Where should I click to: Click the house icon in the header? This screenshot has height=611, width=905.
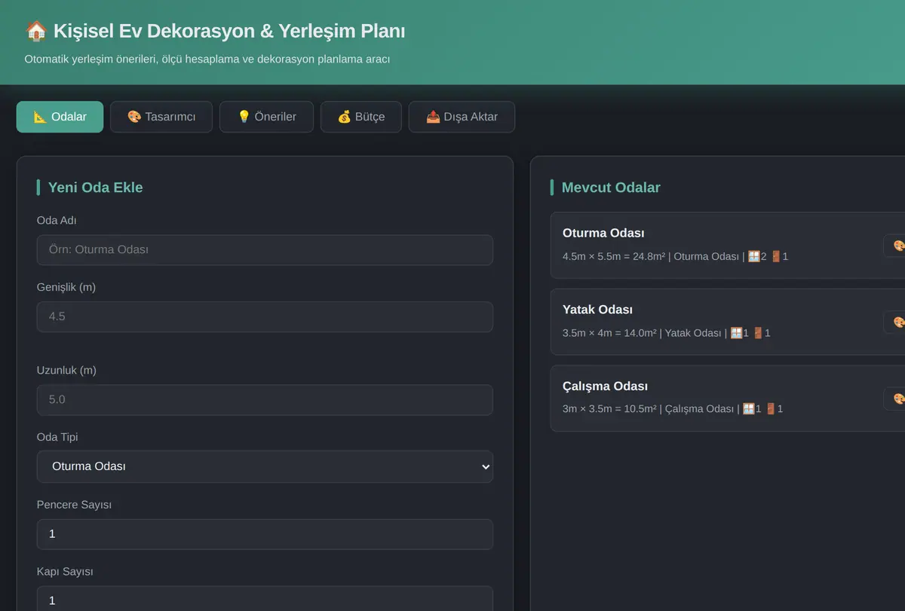click(35, 31)
